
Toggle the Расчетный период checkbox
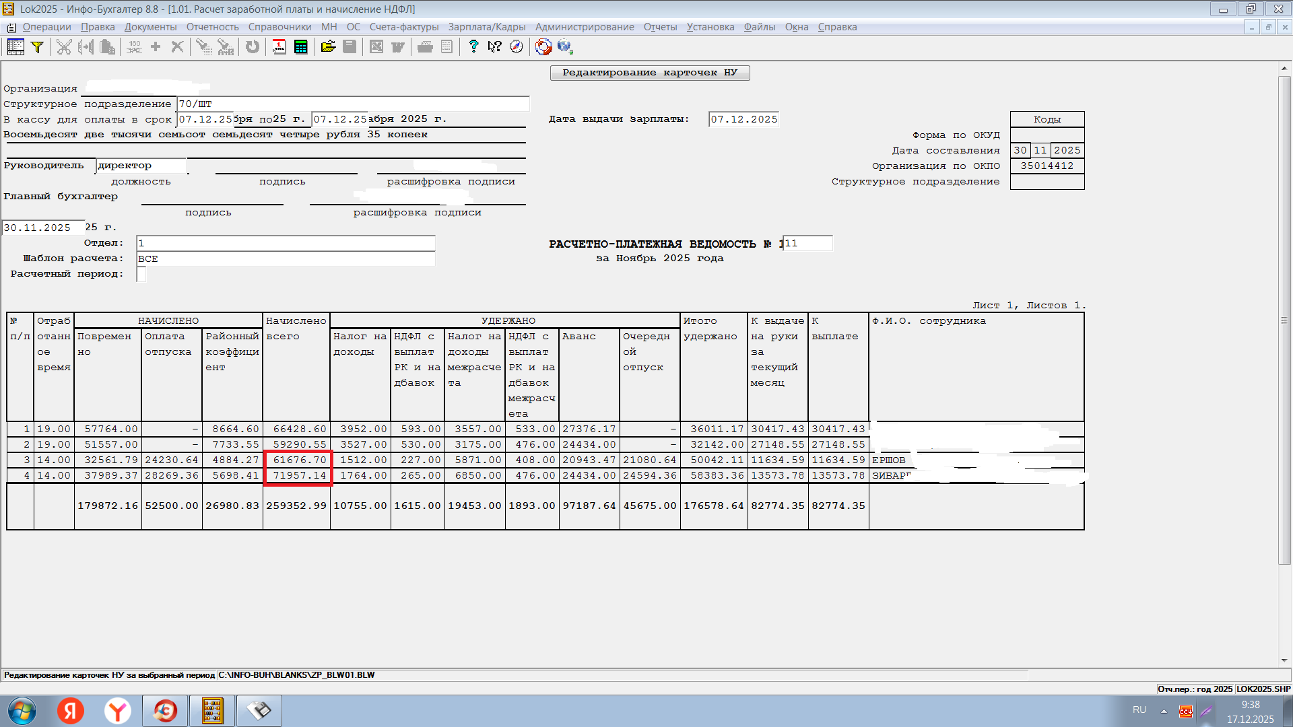click(x=141, y=274)
